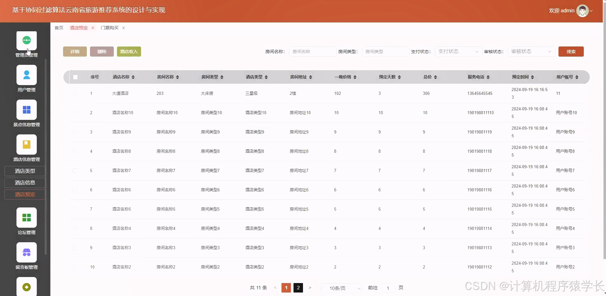The width and height of the screenshot is (606, 296).
Task: Check the row for 大道酒店
Action: pyautogui.click(x=75, y=94)
